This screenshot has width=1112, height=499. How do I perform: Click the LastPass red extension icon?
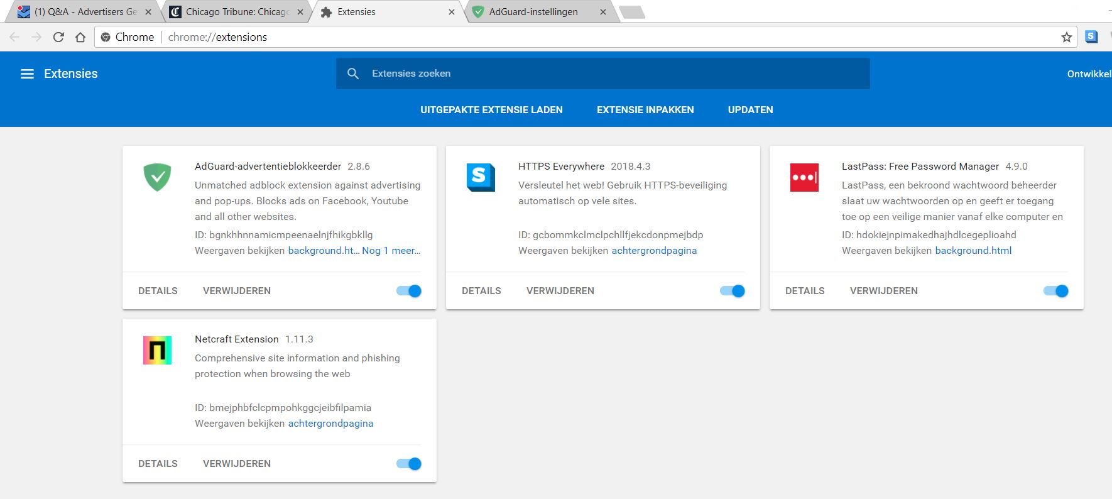click(x=804, y=177)
